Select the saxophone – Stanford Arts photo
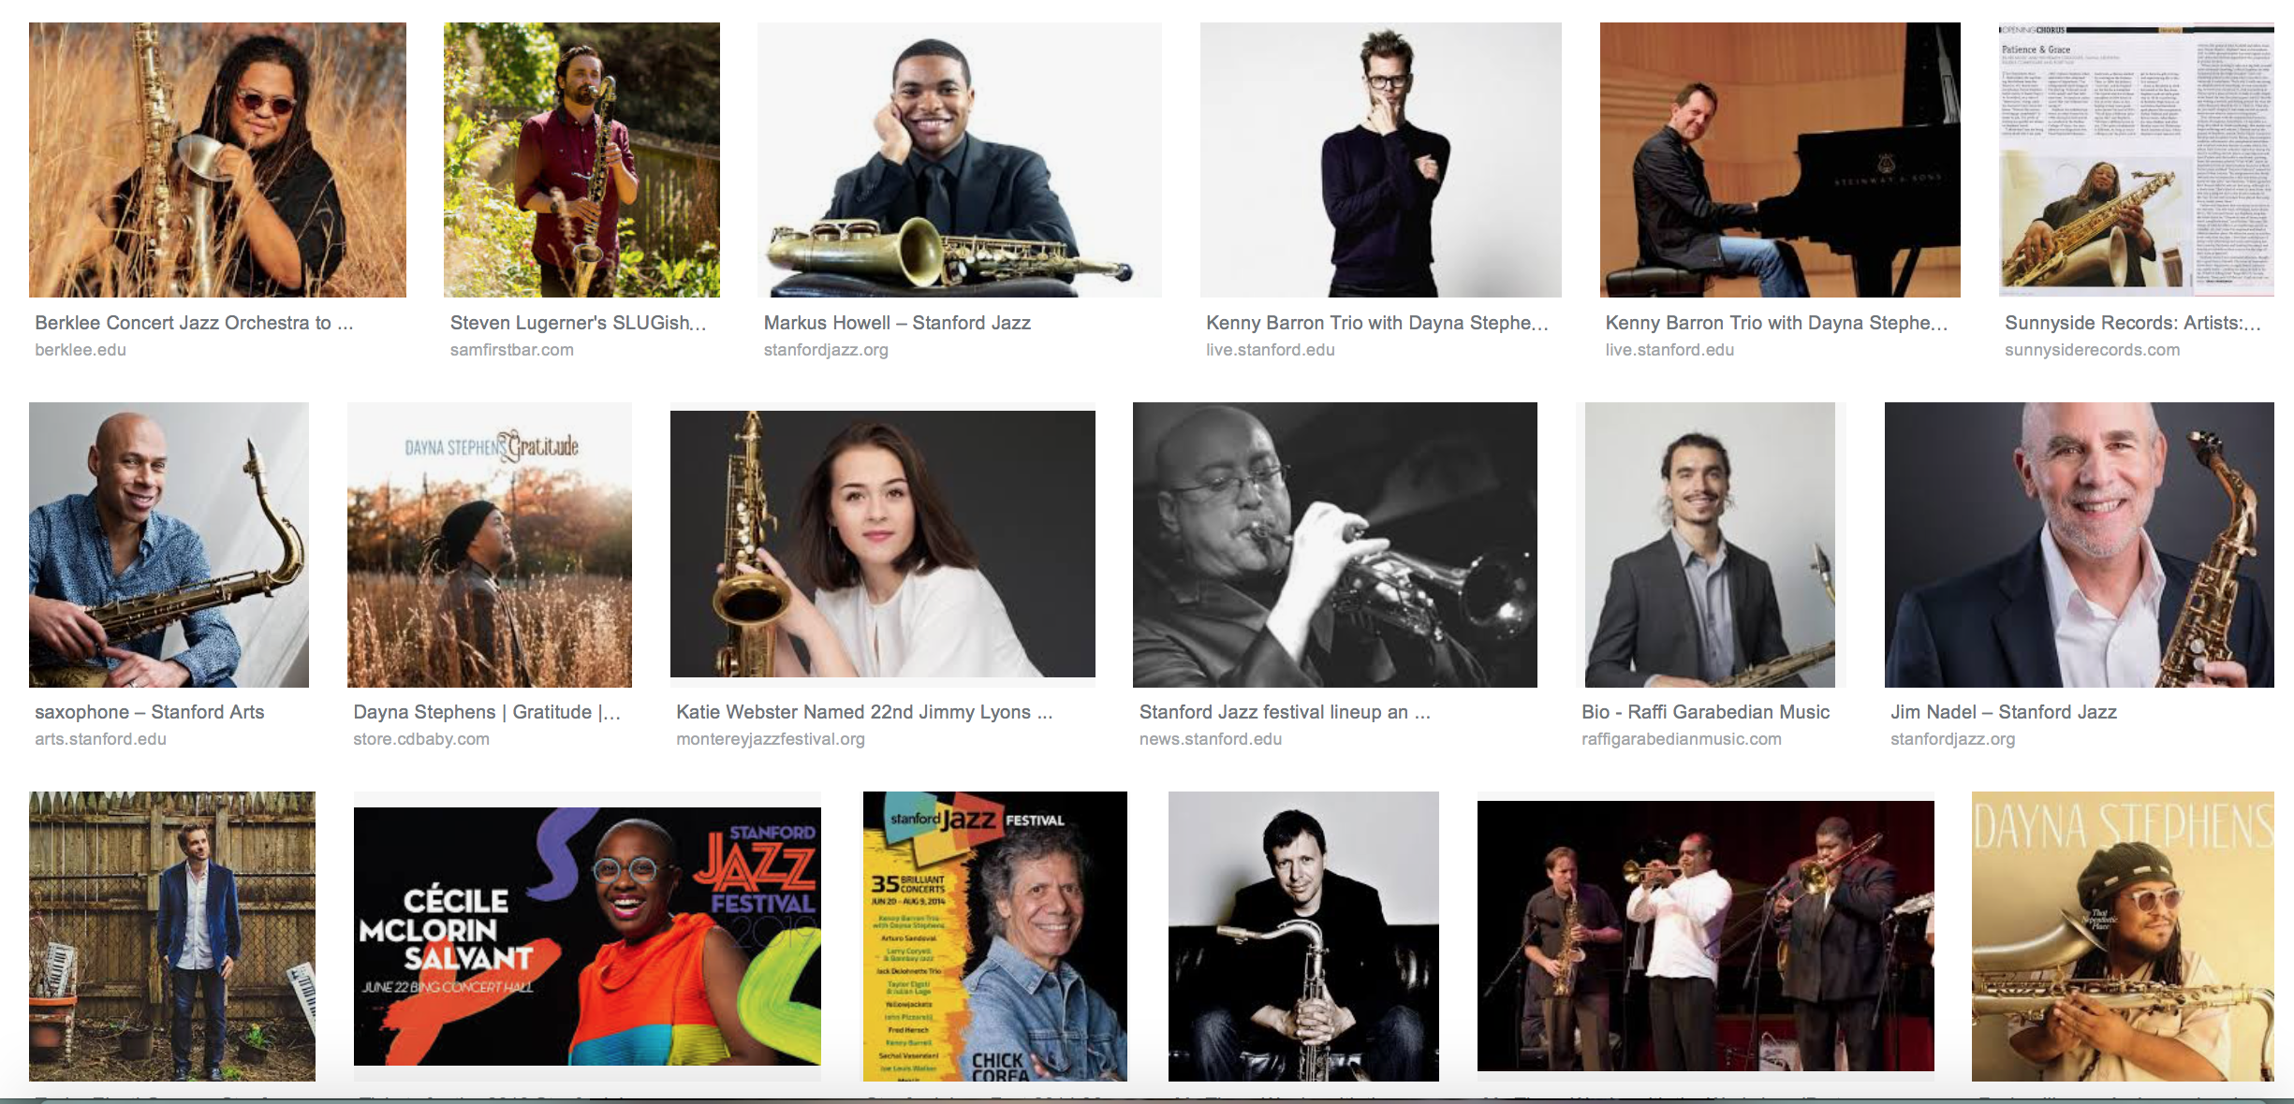This screenshot has height=1104, width=2294. (x=169, y=545)
